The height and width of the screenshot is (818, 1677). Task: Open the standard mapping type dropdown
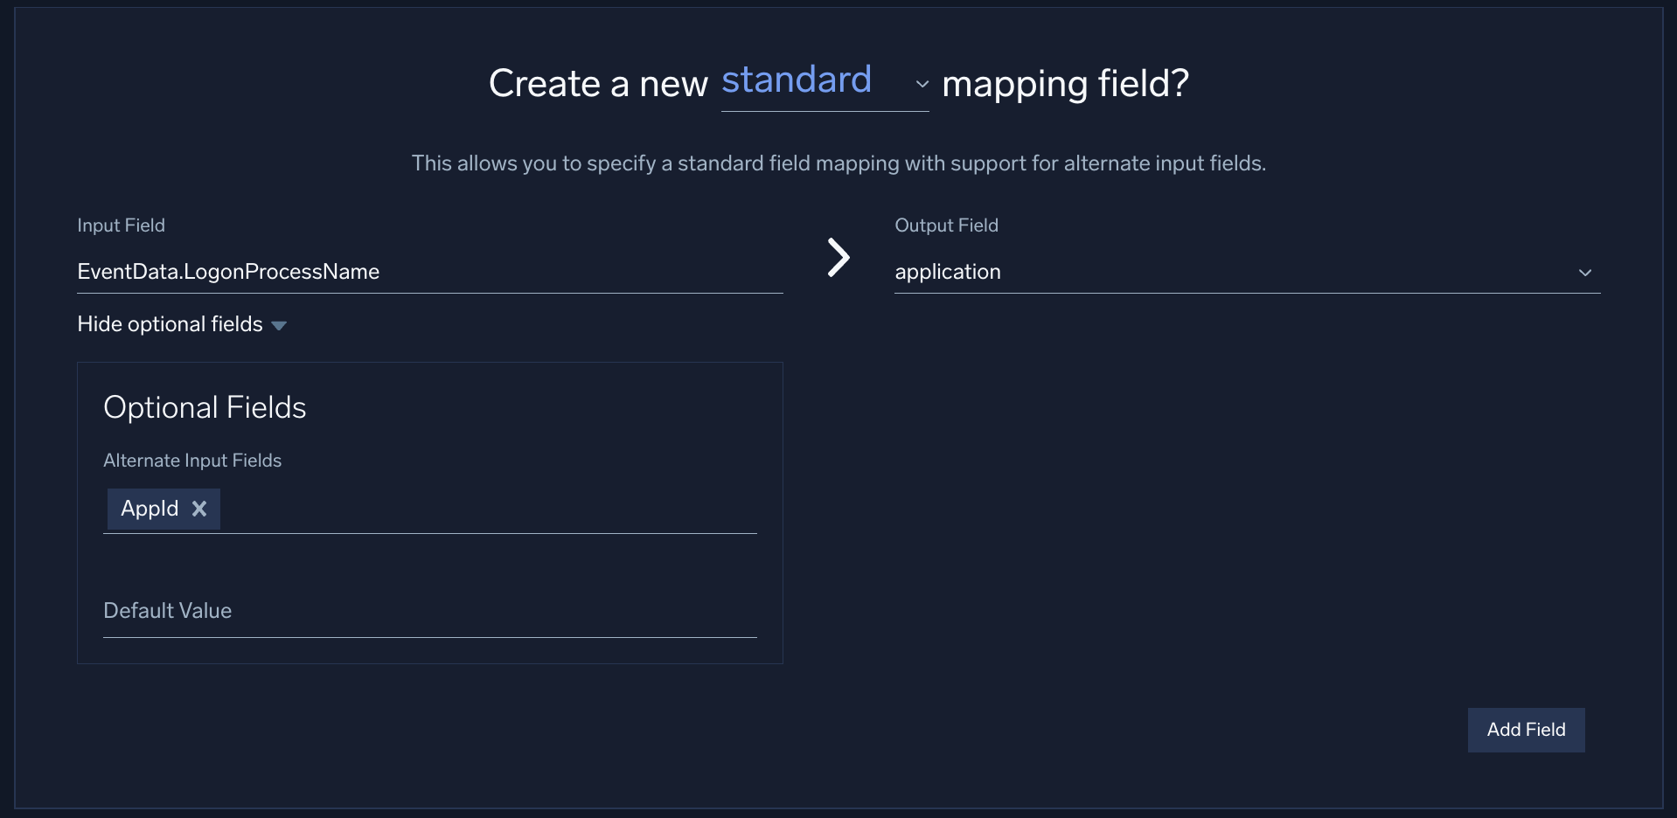[797, 81]
